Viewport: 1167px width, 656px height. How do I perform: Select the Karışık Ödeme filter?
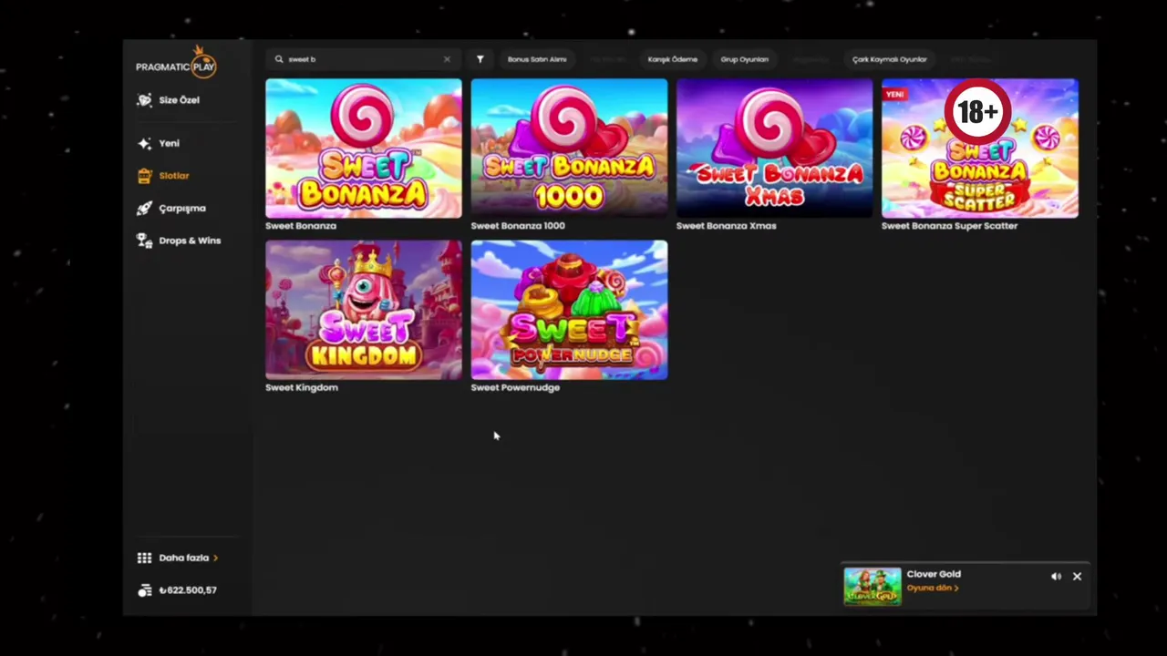click(673, 59)
